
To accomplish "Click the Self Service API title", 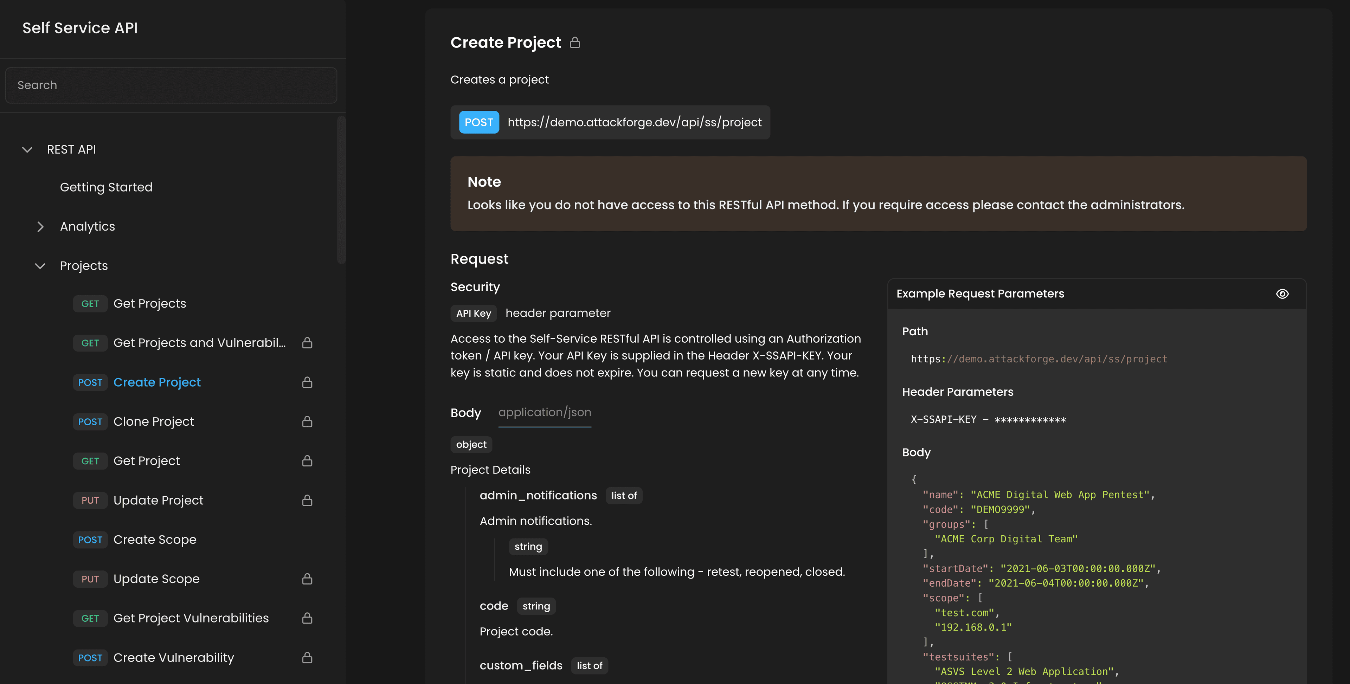I will click(80, 28).
